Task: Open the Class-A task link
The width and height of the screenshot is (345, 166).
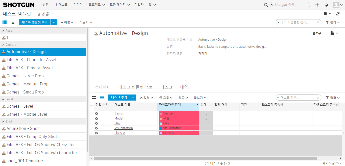Action: click(120, 133)
